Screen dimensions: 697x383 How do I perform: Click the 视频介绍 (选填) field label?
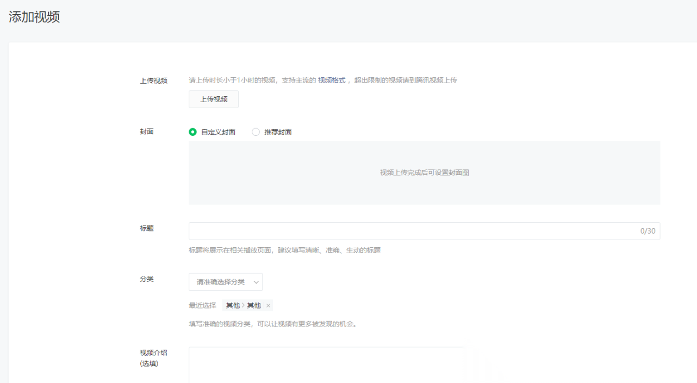(x=153, y=358)
